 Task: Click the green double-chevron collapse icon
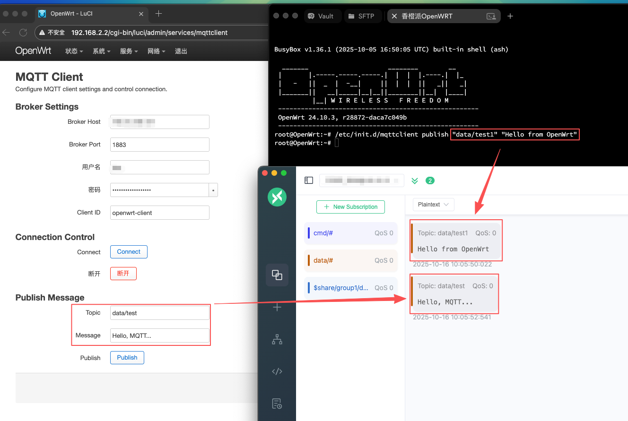point(415,180)
